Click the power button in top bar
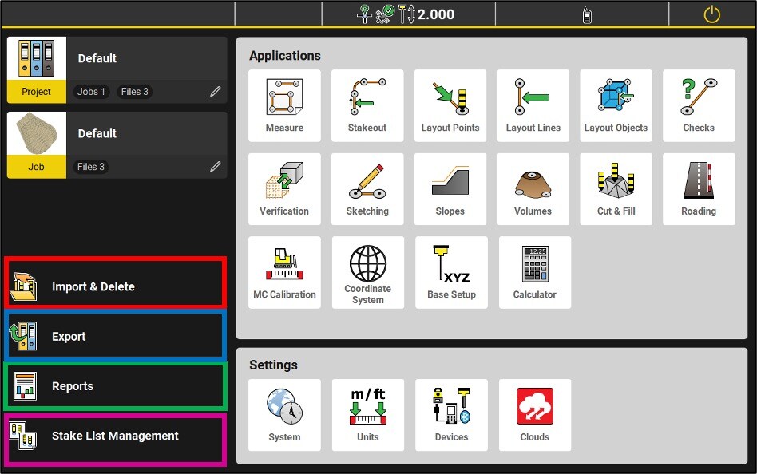The width and height of the screenshot is (757, 474). 711,14
